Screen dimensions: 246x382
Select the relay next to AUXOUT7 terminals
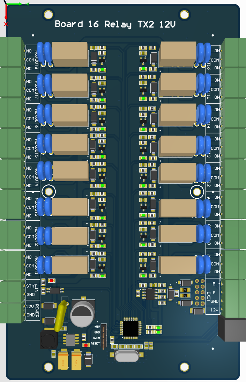coord(70,85)
